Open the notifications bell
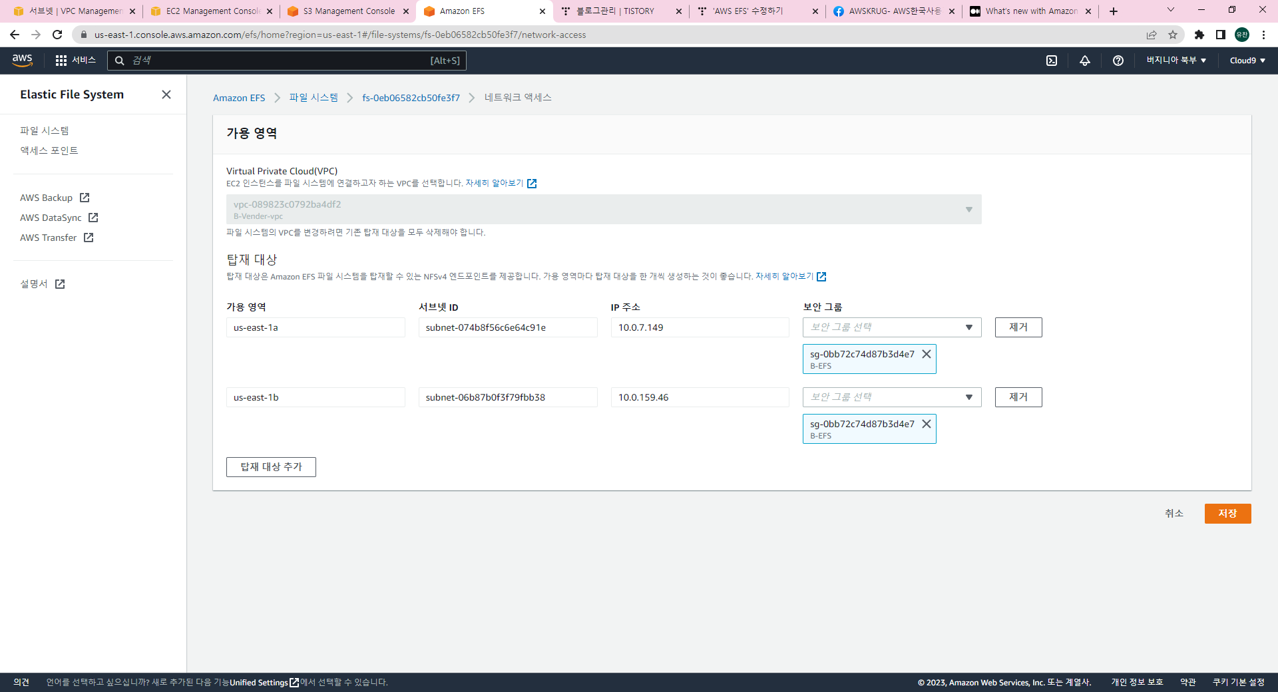 pyautogui.click(x=1085, y=61)
